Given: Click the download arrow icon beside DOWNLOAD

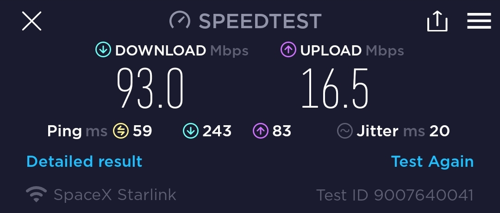Looking at the screenshot, I should [x=103, y=50].
